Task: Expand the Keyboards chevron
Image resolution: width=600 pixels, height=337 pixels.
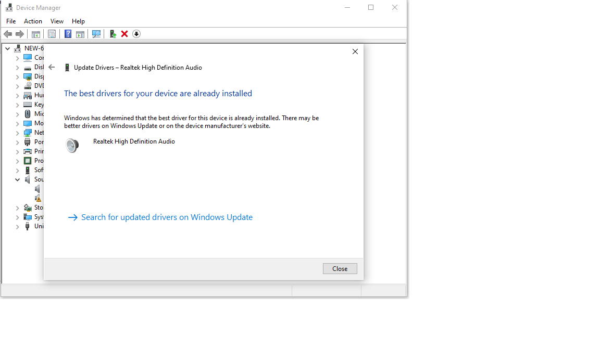Action: 17,105
